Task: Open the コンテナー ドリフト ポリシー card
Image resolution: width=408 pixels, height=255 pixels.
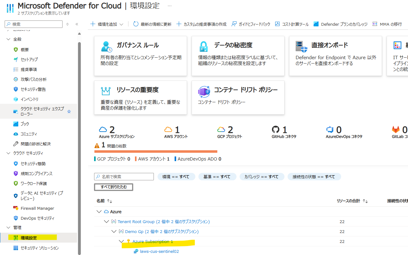Action: (238, 98)
